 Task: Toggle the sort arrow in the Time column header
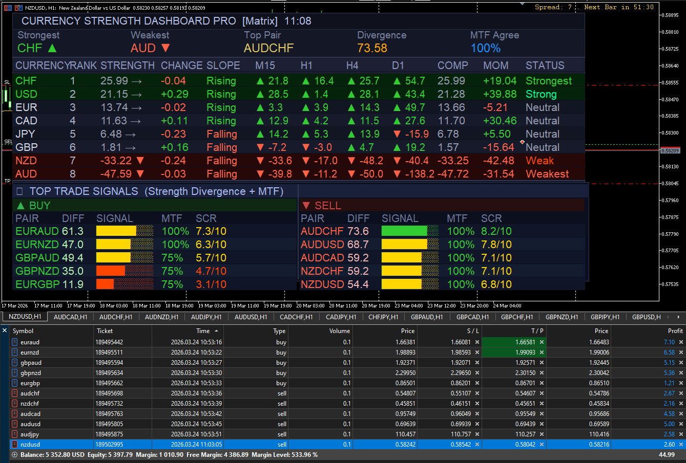pos(216,331)
